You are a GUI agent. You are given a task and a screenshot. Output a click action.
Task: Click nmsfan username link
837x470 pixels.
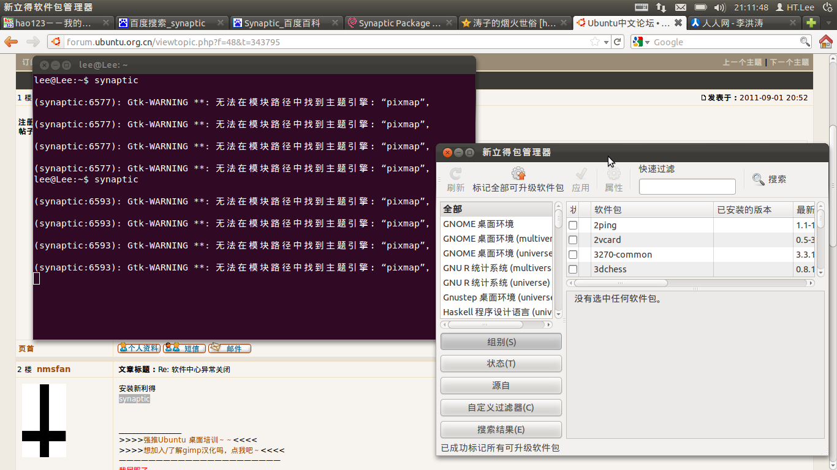[53, 369]
